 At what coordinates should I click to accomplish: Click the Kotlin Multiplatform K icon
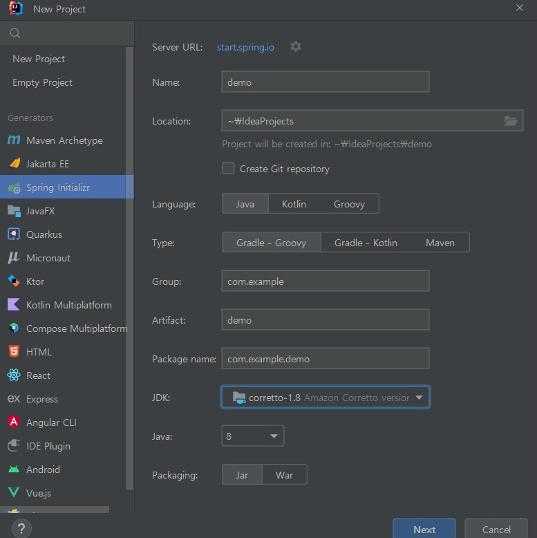pos(14,305)
